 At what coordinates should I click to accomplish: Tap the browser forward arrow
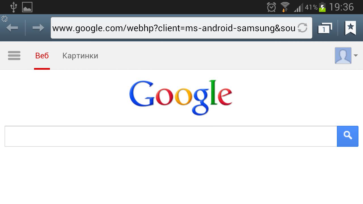(38, 28)
